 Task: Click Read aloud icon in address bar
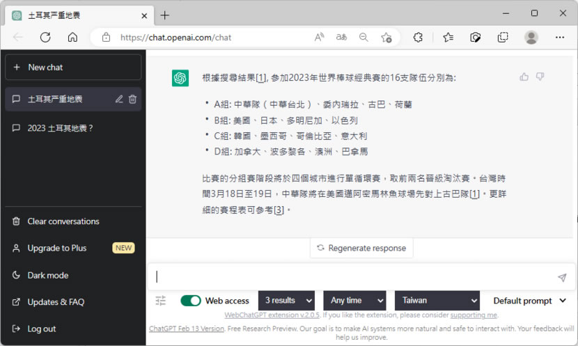[319, 37]
